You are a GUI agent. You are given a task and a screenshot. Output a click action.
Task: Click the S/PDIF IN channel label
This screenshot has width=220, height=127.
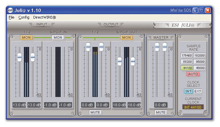coord(58,32)
